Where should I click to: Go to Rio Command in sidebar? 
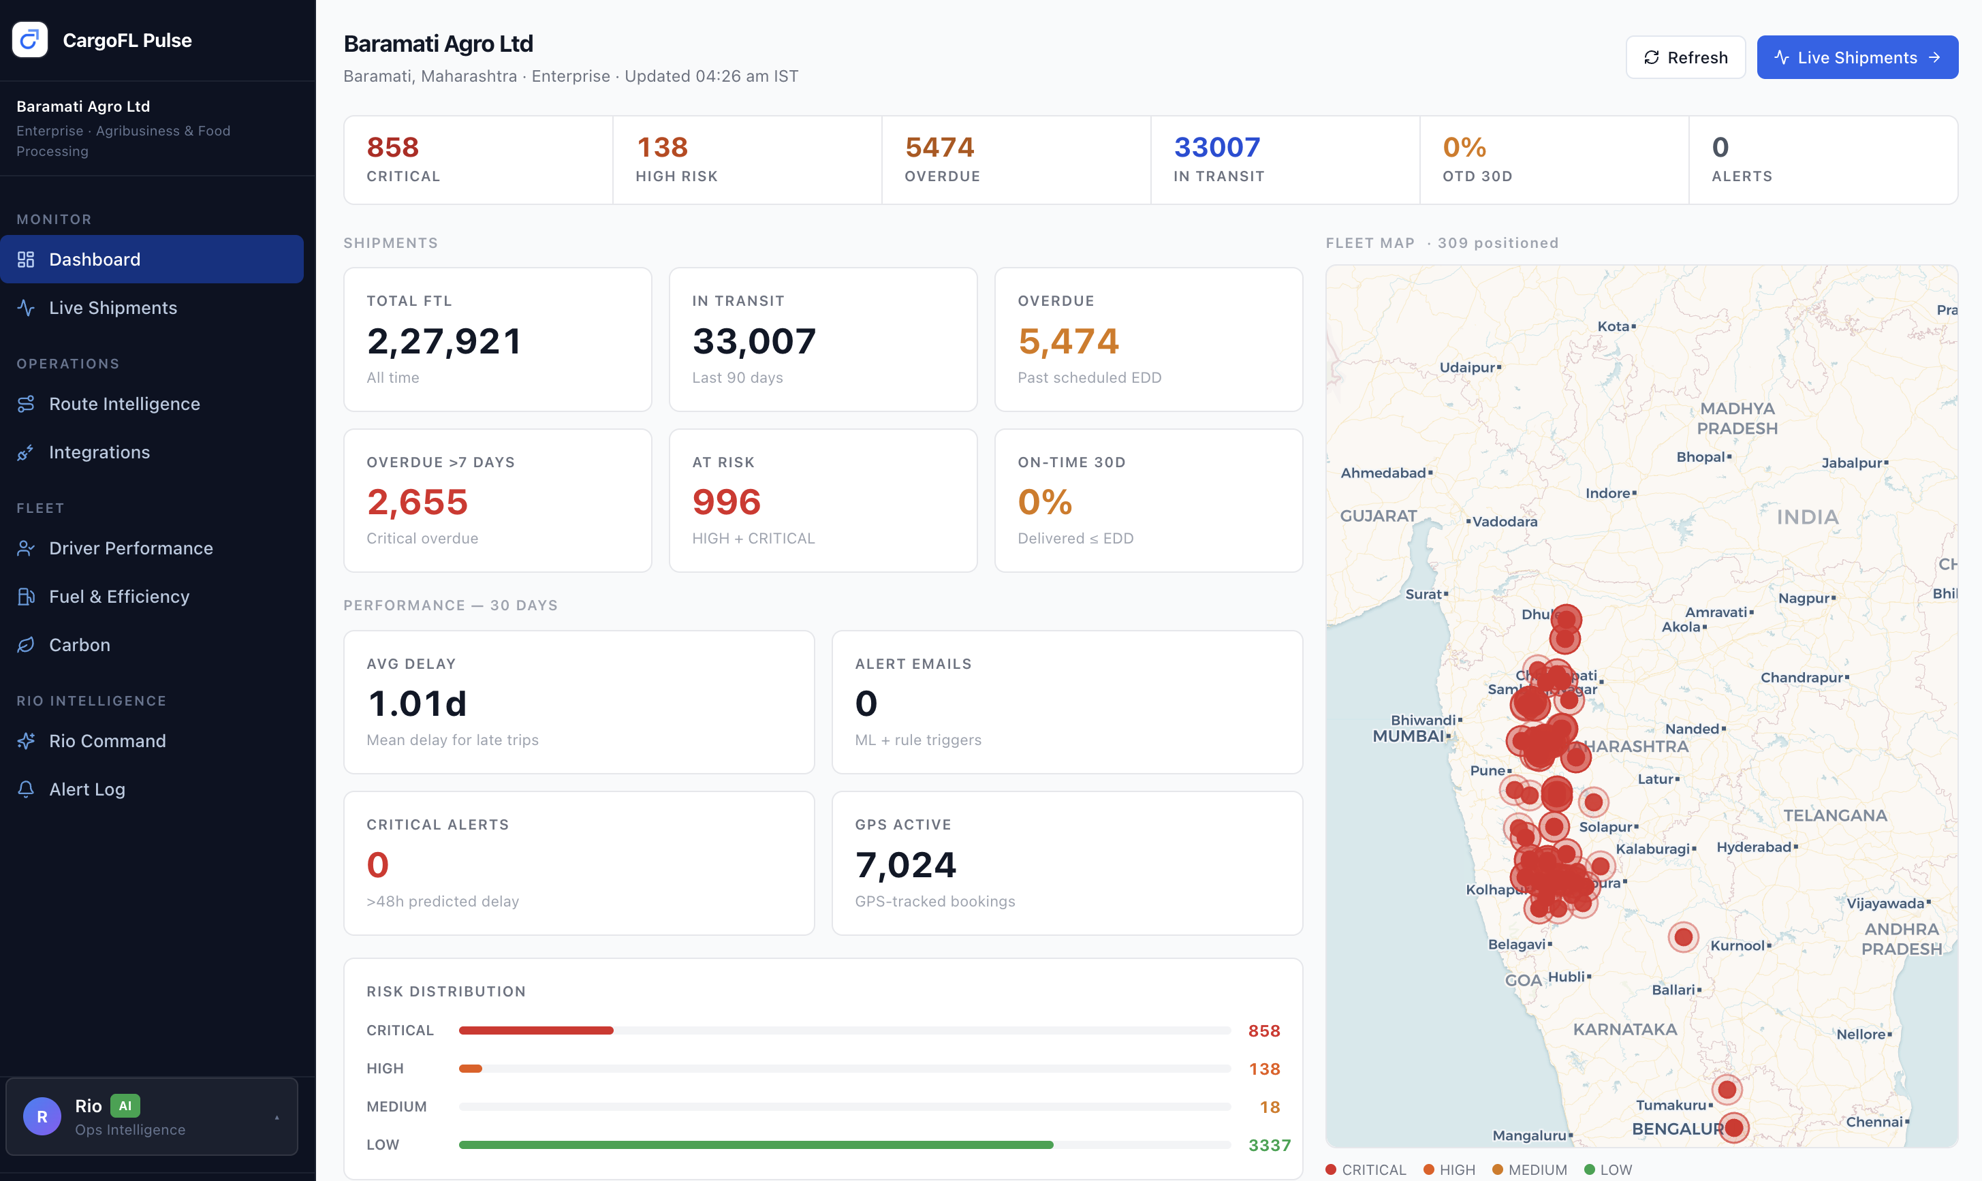point(152,741)
